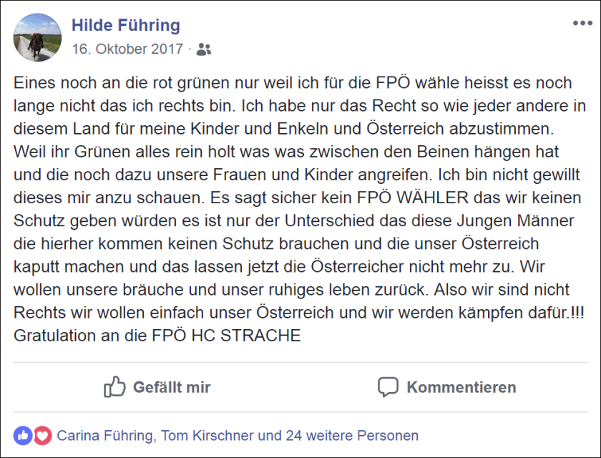The height and width of the screenshot is (458, 601).
Task: Click the speech bubble comment icon
Action: click(388, 387)
